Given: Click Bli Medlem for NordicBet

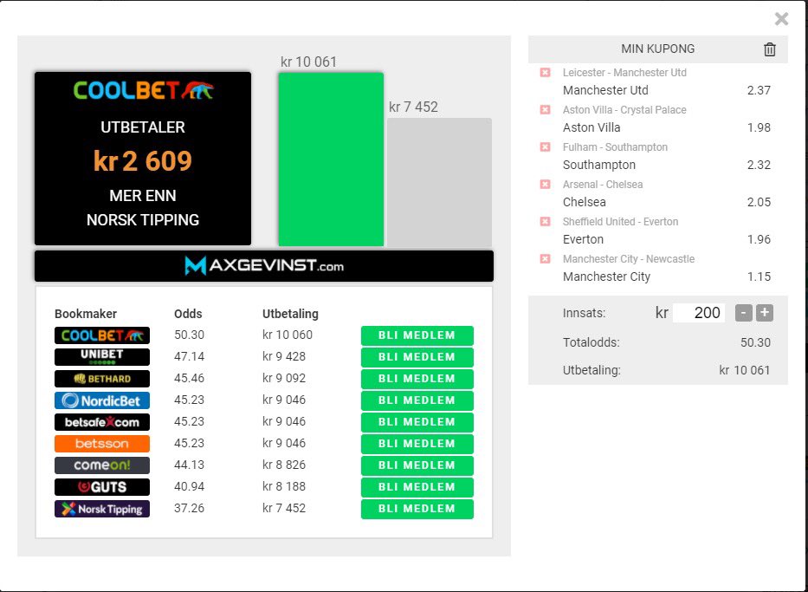Looking at the screenshot, I should coord(417,400).
